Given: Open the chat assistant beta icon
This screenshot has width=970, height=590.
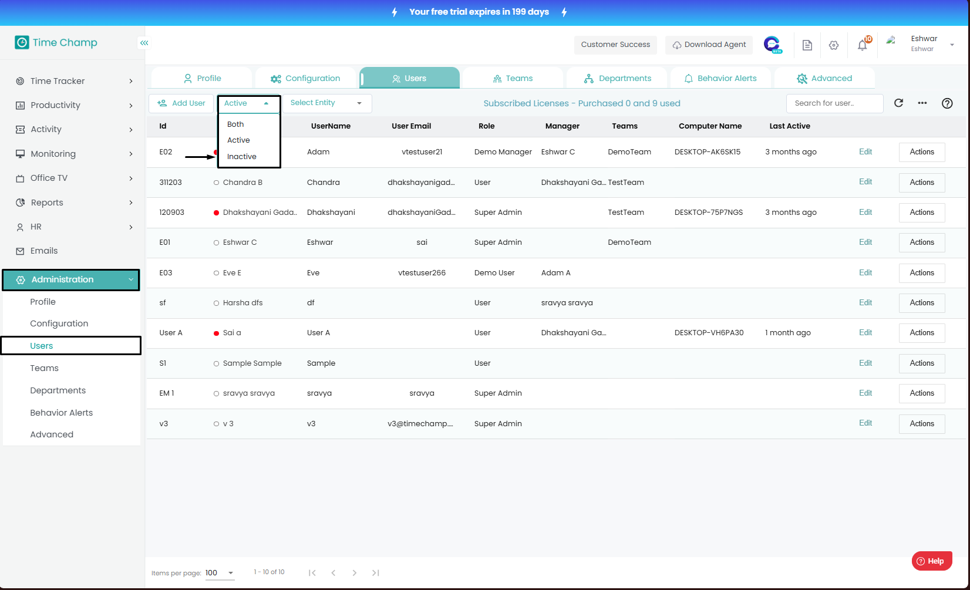Looking at the screenshot, I should 772,45.
